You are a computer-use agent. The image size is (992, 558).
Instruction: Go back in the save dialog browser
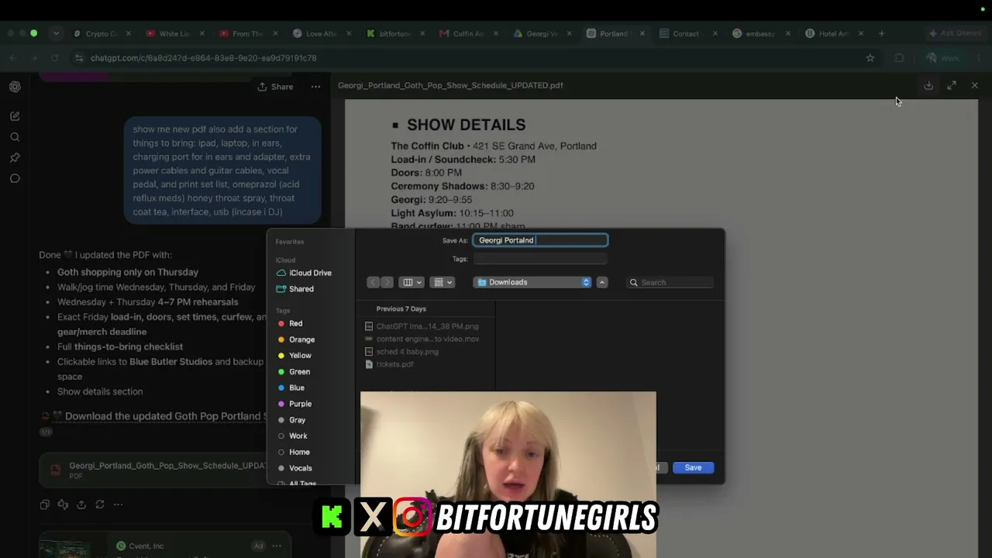[x=373, y=282]
